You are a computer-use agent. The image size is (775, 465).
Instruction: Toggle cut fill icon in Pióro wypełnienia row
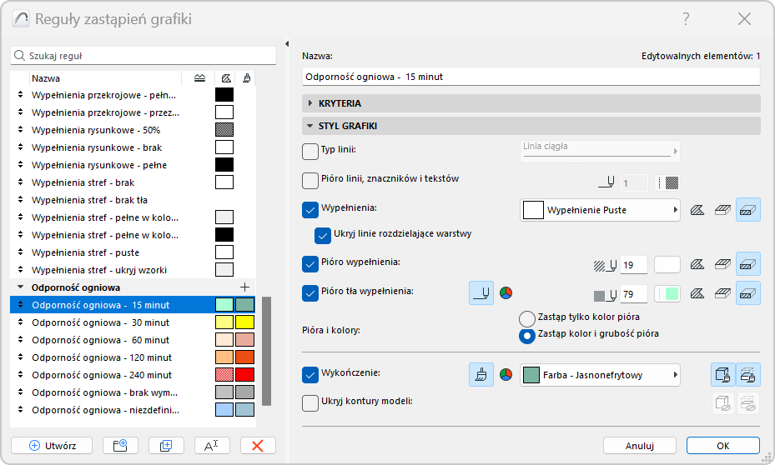coord(747,264)
